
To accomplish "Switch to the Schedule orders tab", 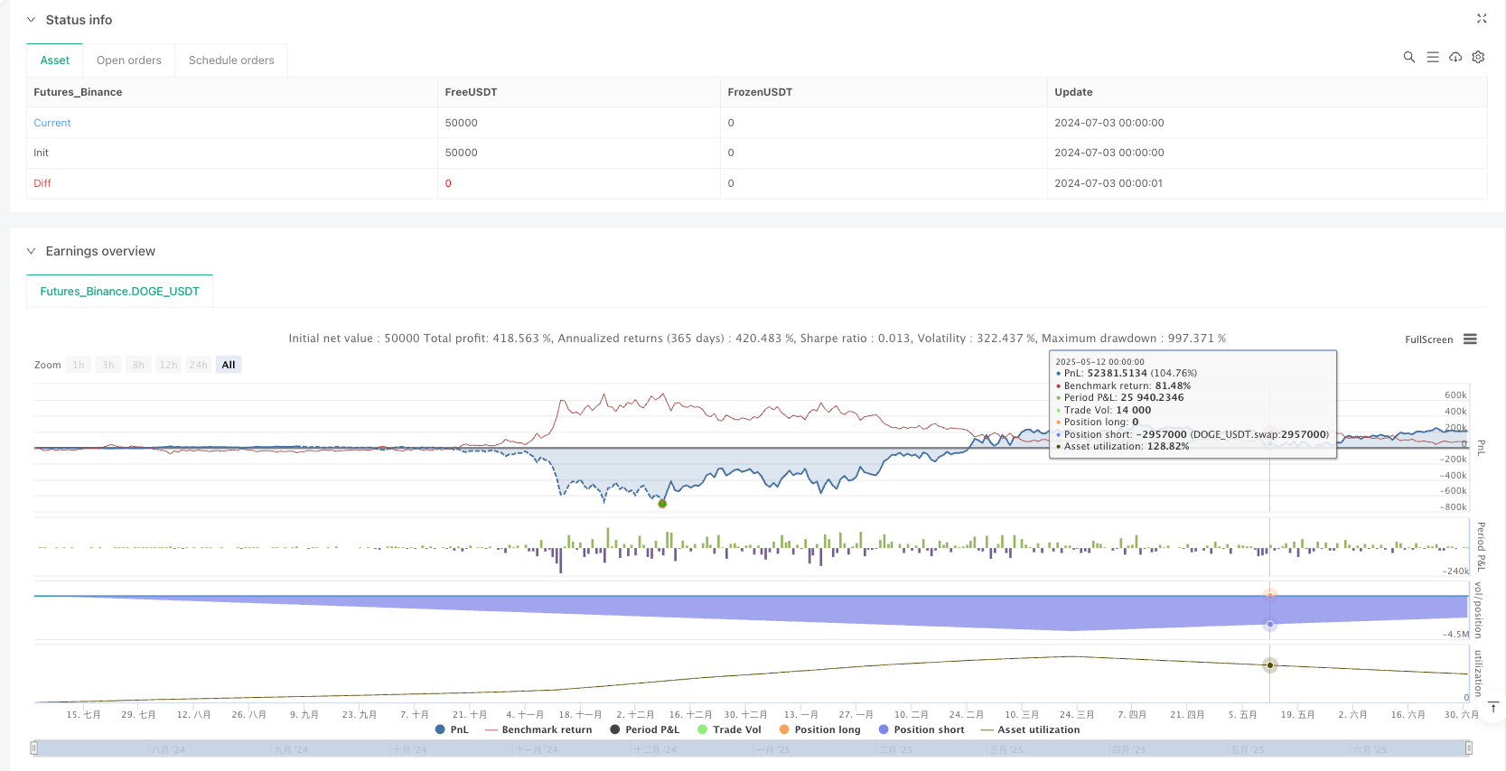I will (x=231, y=60).
